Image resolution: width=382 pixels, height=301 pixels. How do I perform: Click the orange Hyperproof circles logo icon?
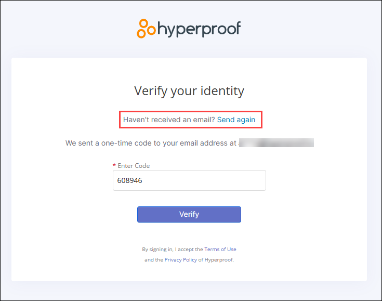tap(146, 29)
